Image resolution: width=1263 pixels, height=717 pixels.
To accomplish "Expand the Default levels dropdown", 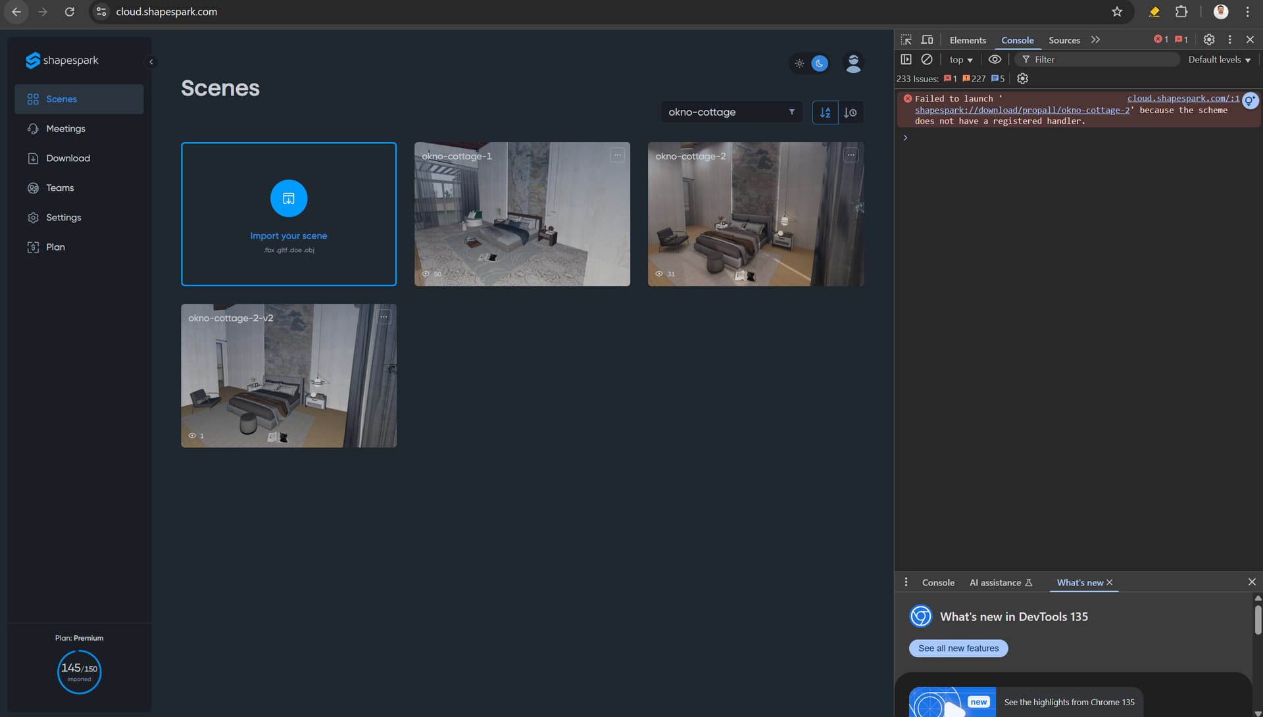I will coord(1219,59).
